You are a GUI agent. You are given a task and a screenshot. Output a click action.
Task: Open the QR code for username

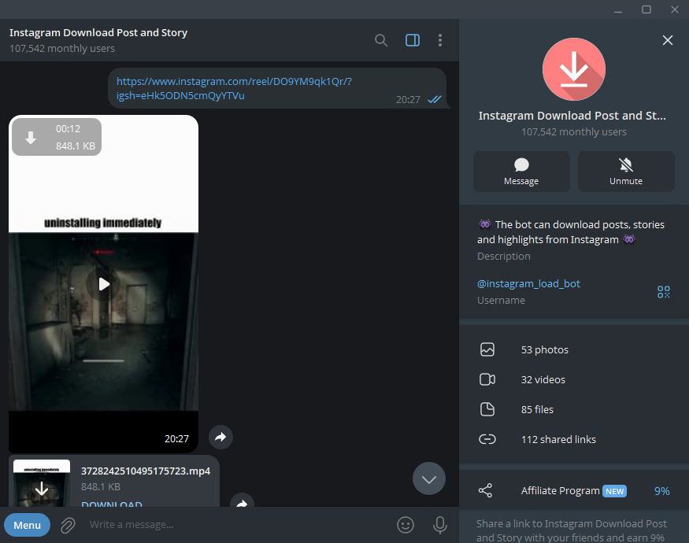[664, 292]
